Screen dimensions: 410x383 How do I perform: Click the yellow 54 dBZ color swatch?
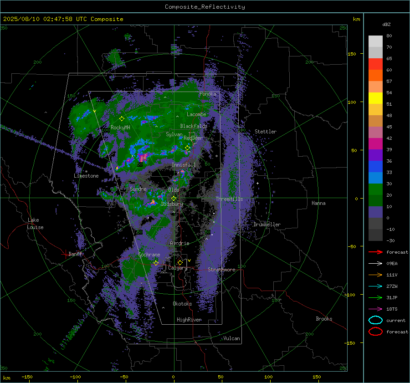click(375, 98)
